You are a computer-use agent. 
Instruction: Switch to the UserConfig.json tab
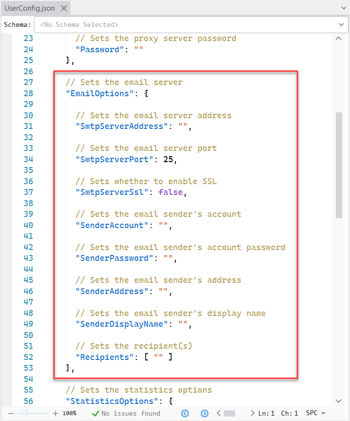tap(29, 8)
